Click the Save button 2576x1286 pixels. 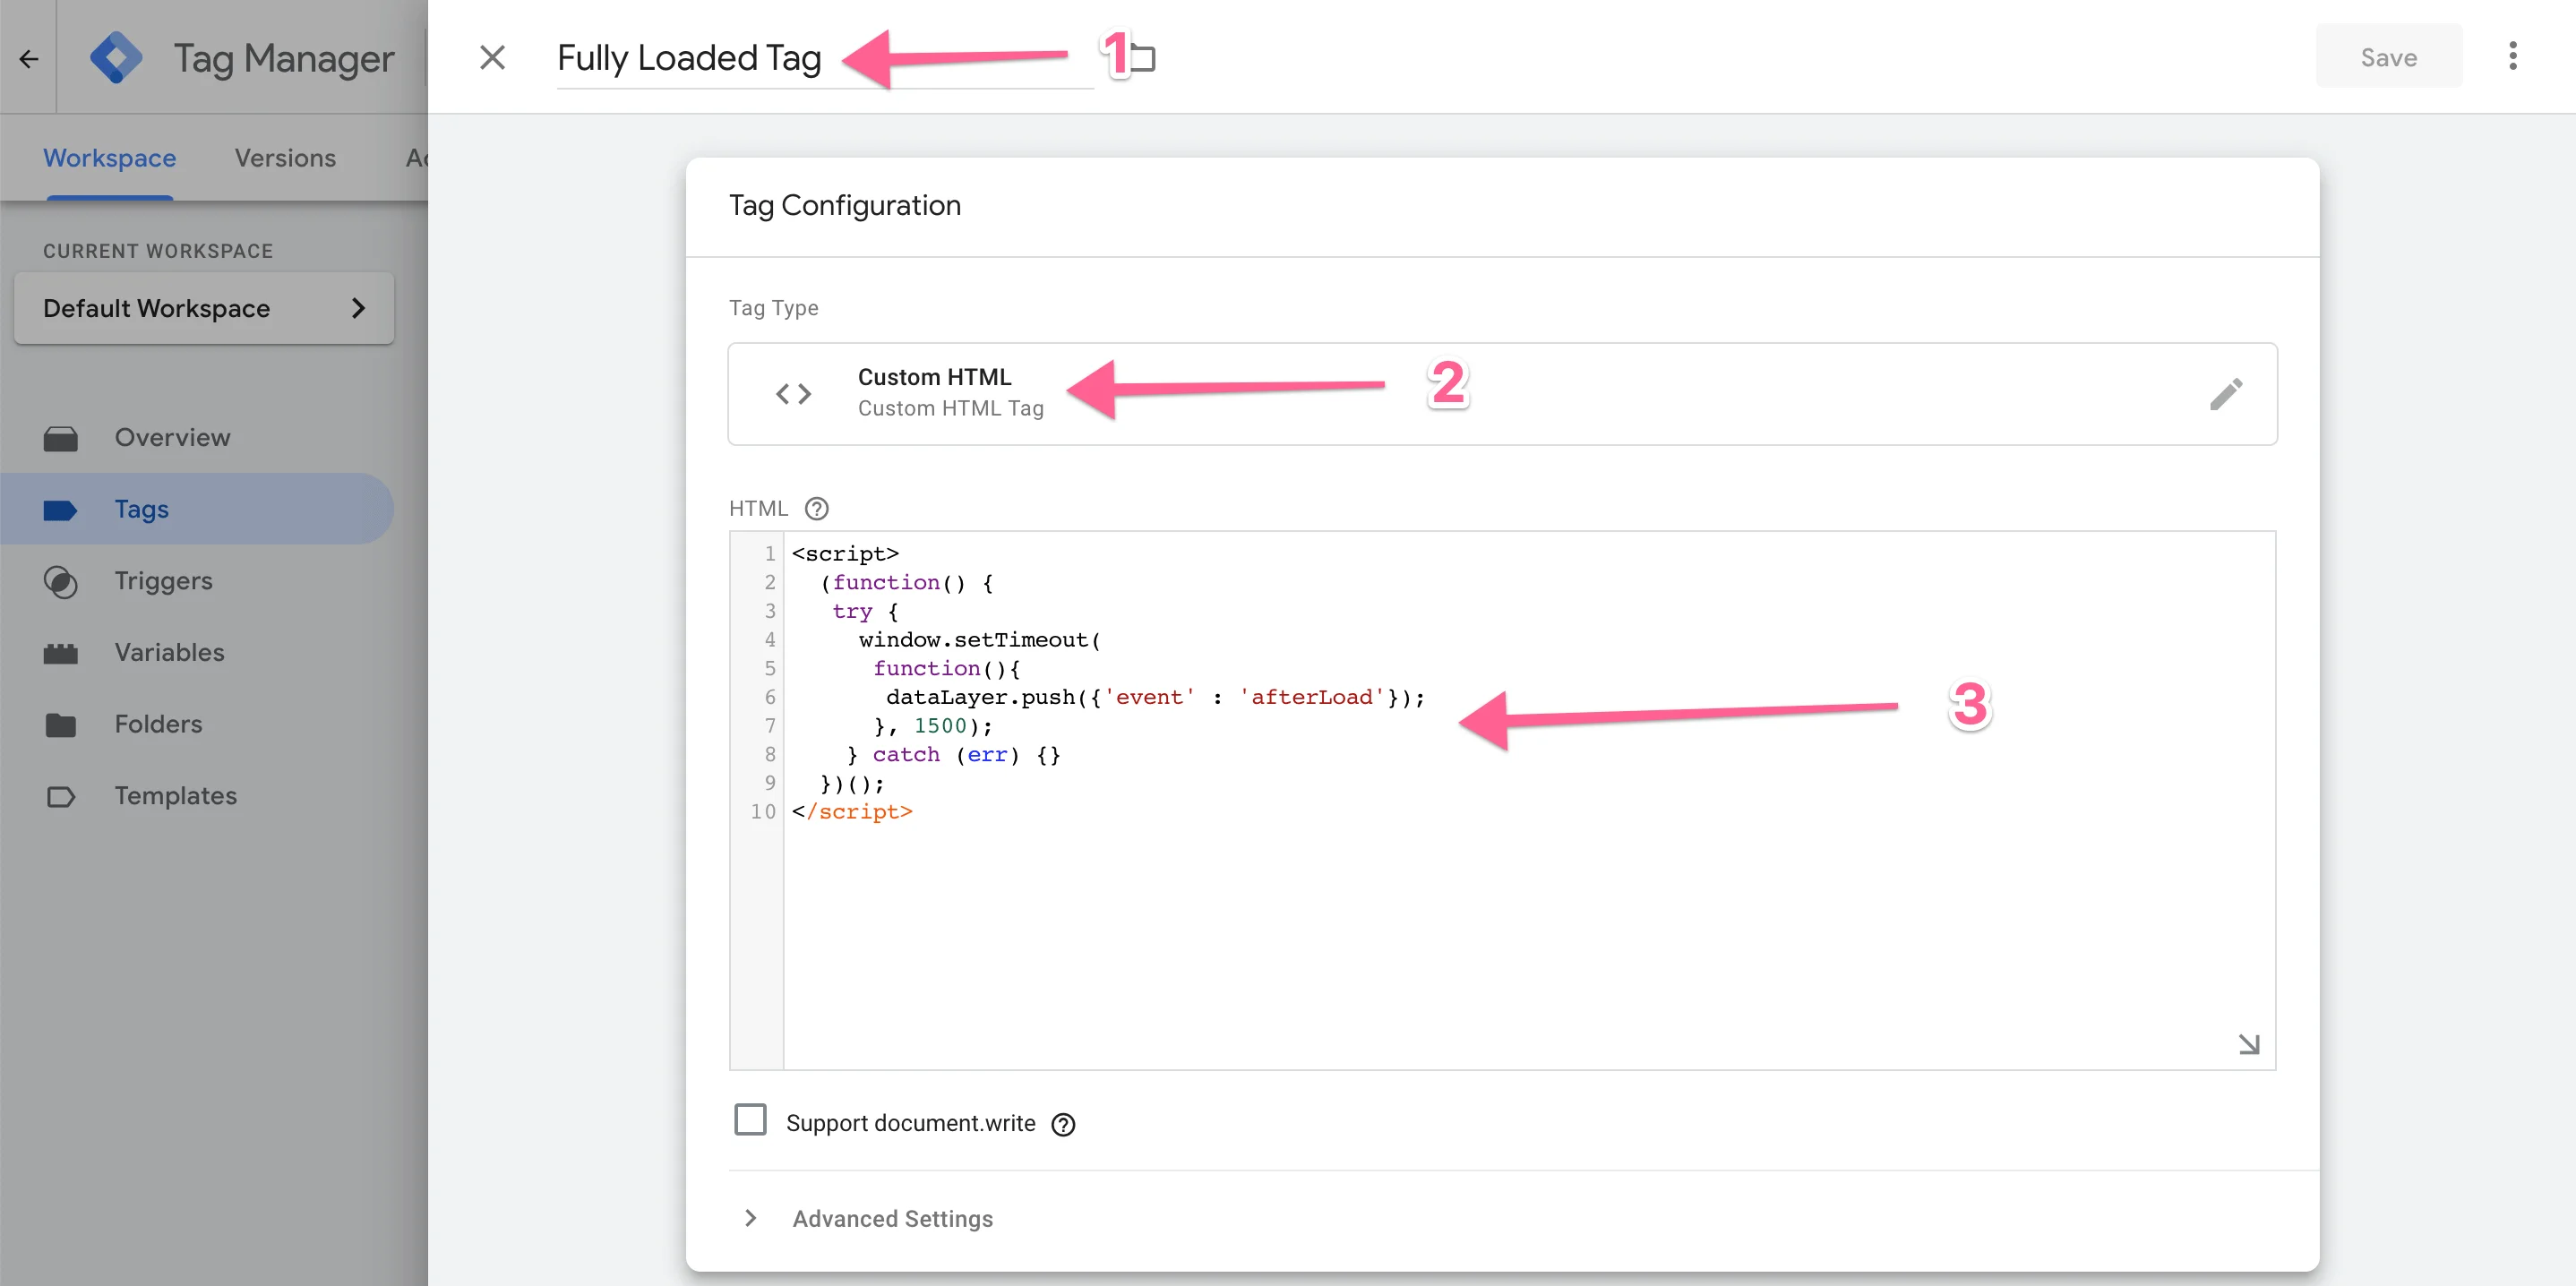2387,57
